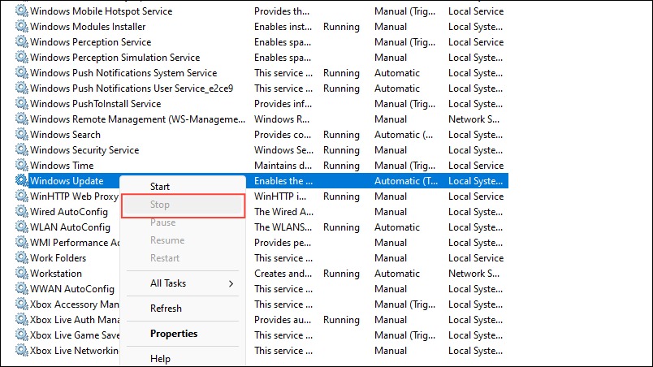Expand the All Tasks submenu arrow

coord(231,283)
